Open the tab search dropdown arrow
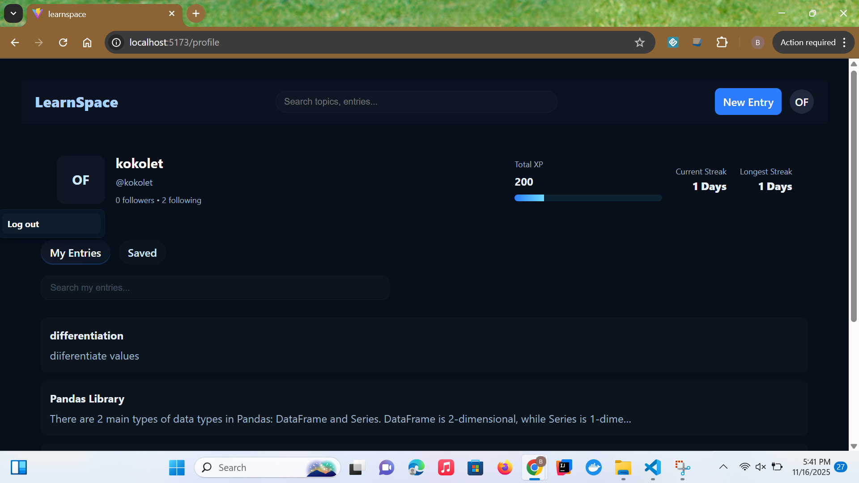859x483 pixels. coord(13,13)
